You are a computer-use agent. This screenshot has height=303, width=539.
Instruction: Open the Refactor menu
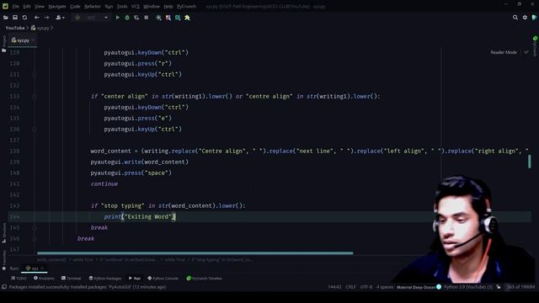click(93, 7)
